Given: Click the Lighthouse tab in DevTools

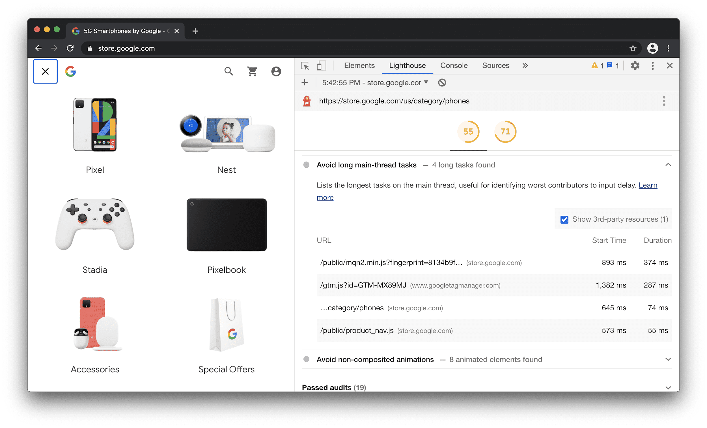Looking at the screenshot, I should 408,65.
